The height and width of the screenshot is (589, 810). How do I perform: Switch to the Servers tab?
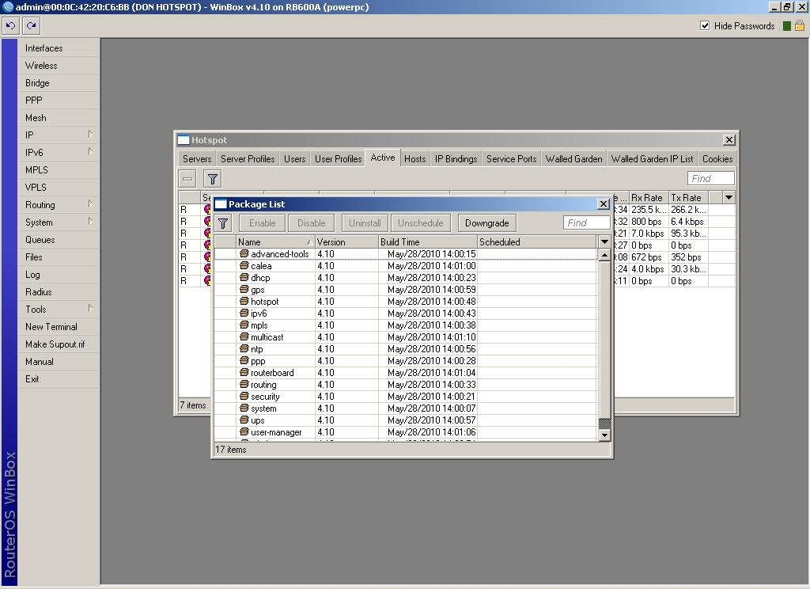(x=197, y=159)
